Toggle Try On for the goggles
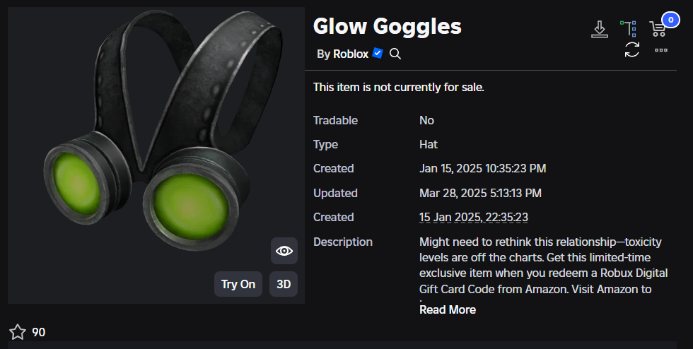The image size is (693, 349). (238, 284)
